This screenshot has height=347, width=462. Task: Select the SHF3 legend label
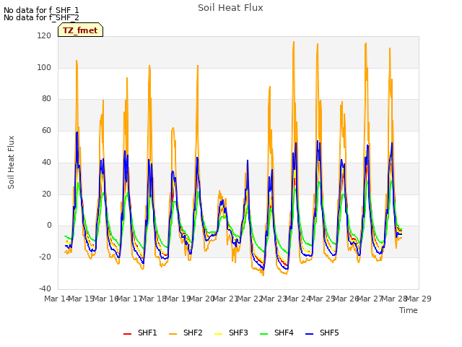point(238,333)
